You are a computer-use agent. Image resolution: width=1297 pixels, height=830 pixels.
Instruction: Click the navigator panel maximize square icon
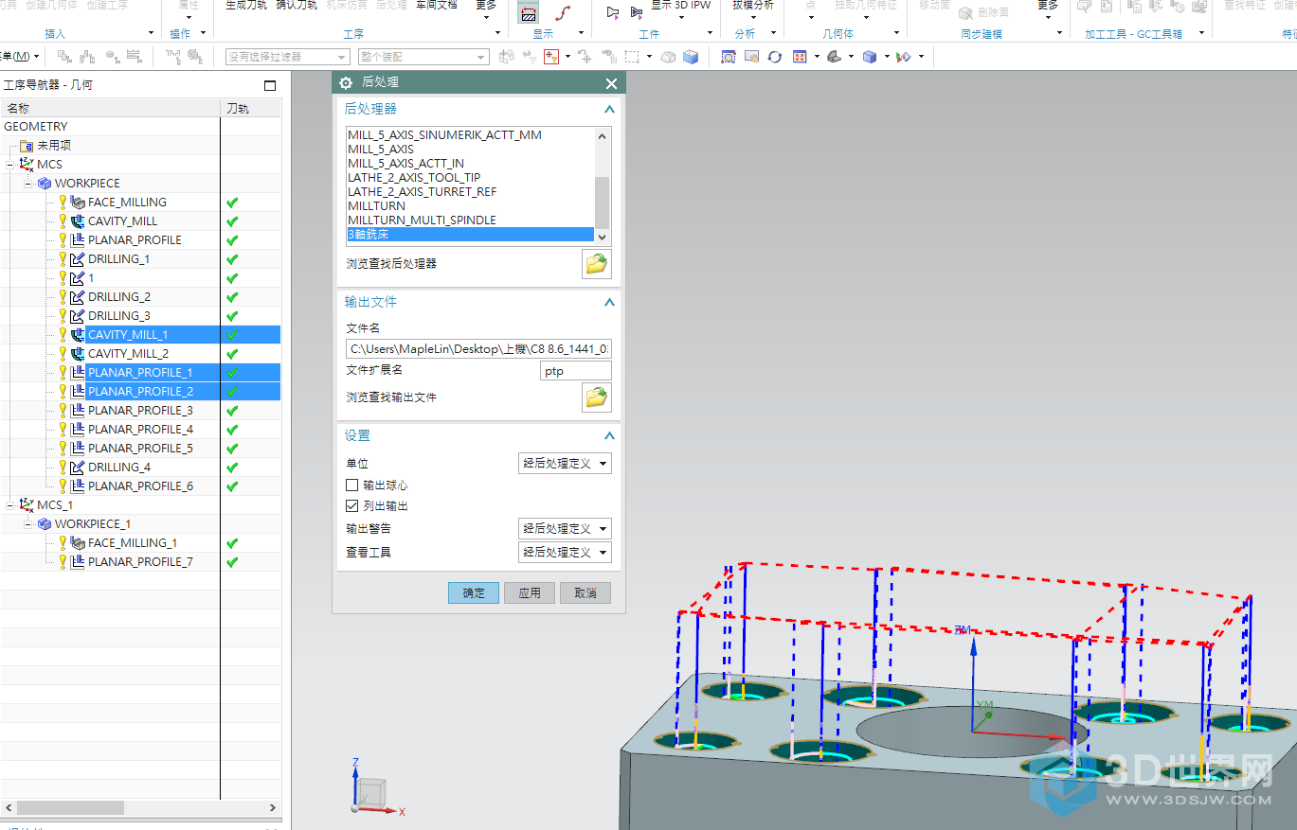[270, 85]
